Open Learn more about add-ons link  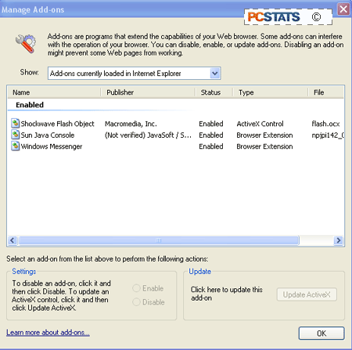click(x=48, y=333)
